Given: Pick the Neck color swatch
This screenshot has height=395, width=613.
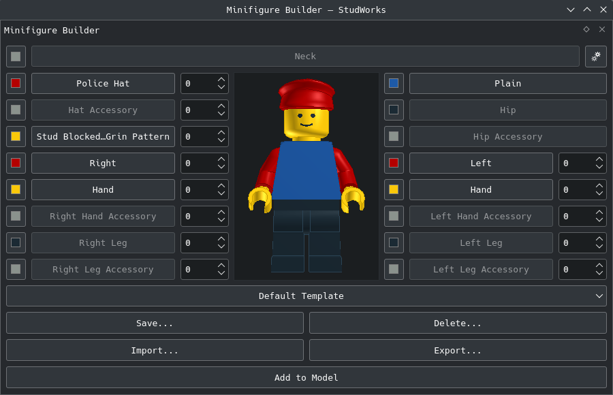Looking at the screenshot, I should tap(16, 57).
